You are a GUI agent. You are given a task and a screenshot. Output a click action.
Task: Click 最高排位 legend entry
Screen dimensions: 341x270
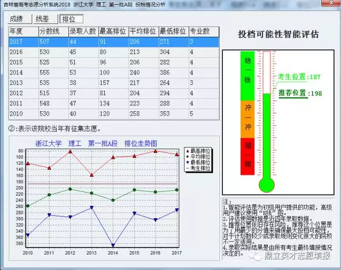198,151
